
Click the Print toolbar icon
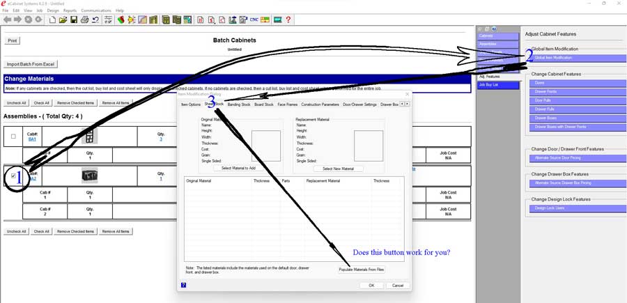click(84, 20)
